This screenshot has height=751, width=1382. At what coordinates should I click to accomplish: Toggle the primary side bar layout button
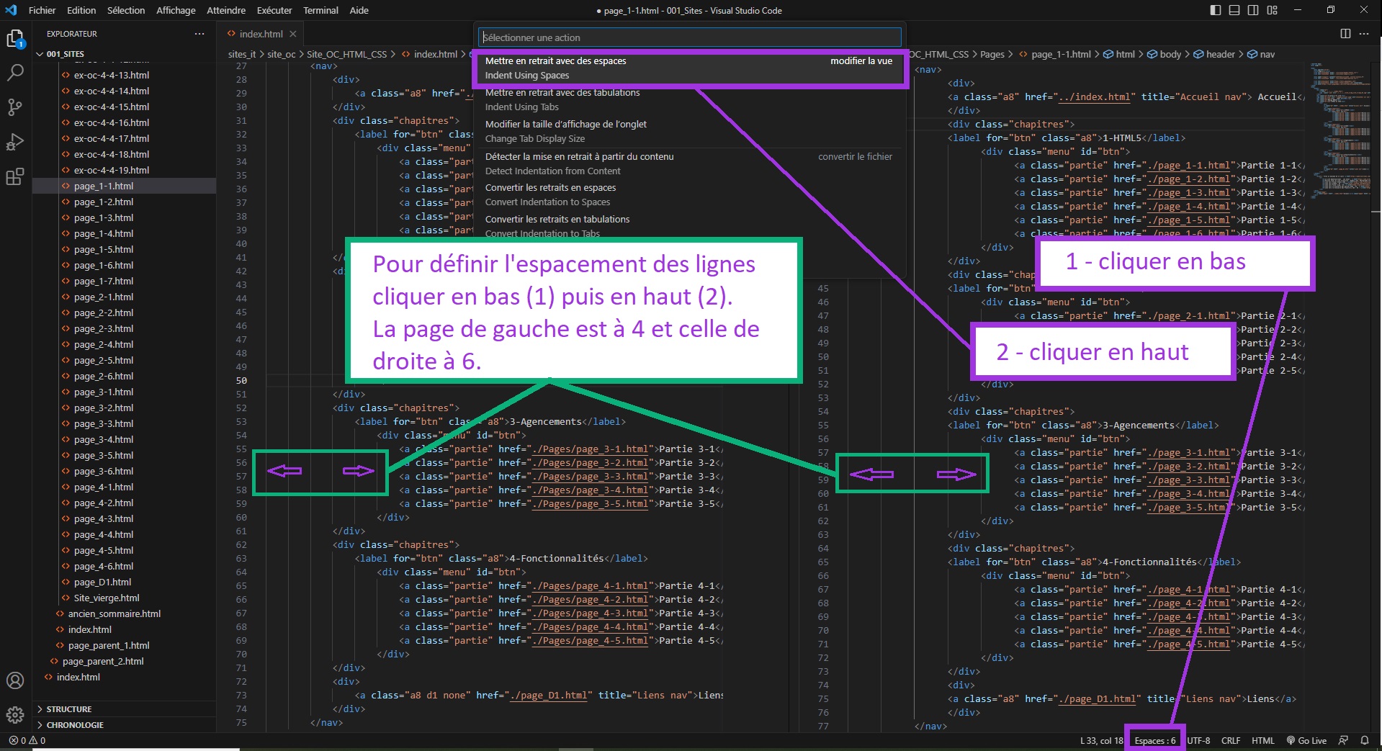(x=1216, y=10)
